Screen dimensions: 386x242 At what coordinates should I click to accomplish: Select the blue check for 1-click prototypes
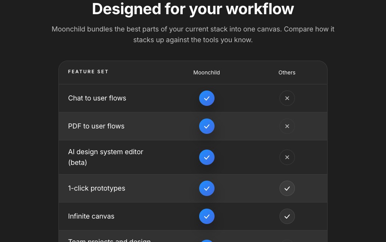207,188
